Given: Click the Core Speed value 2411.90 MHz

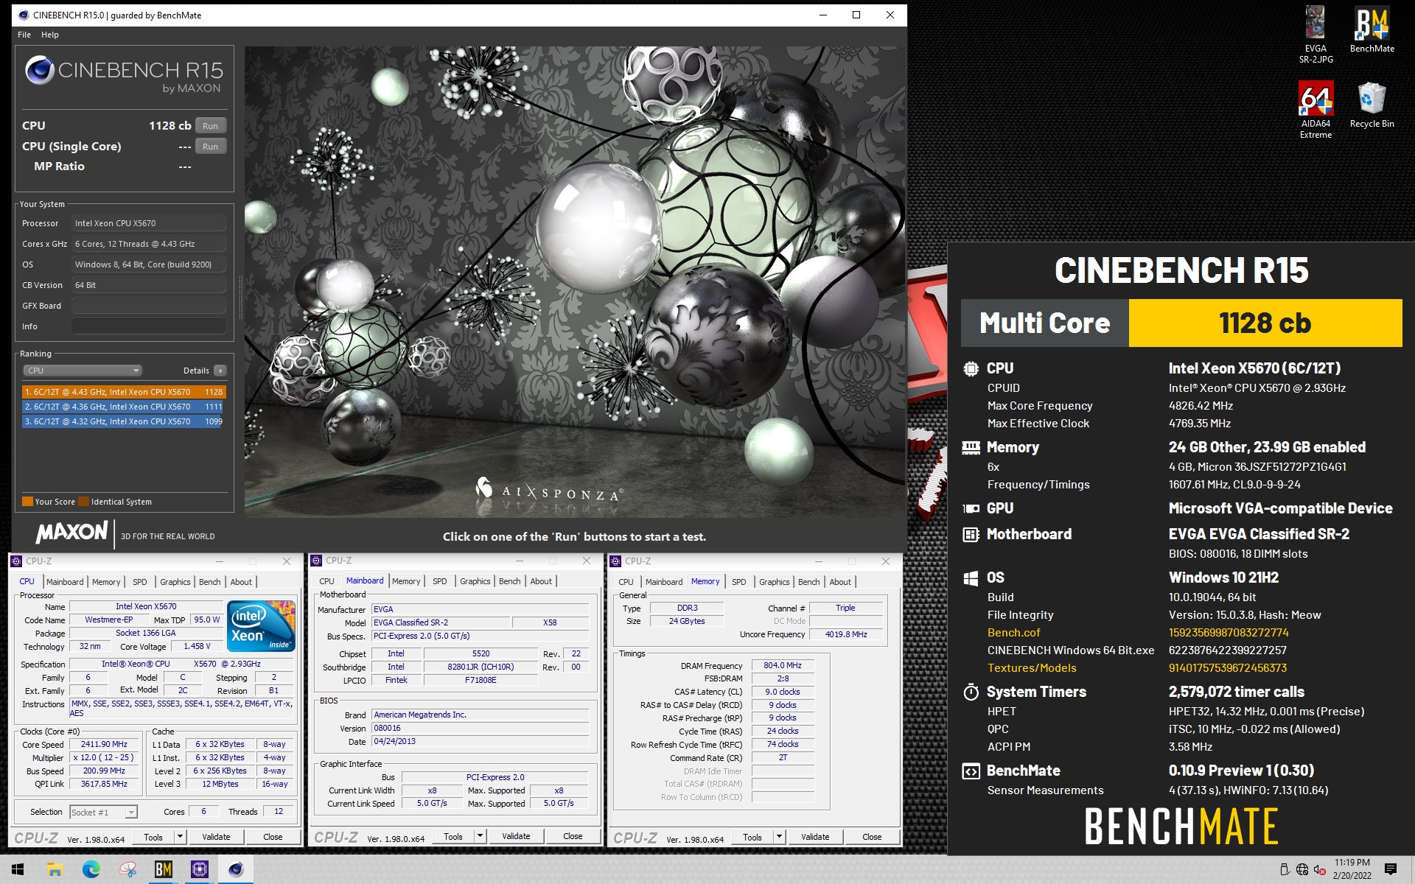Looking at the screenshot, I should coord(104,744).
